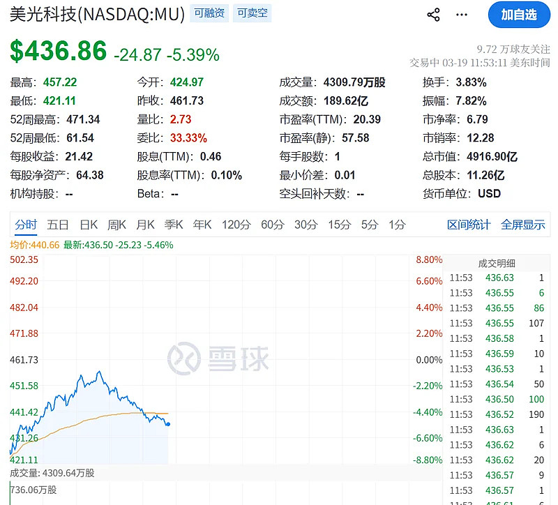
Task: Switch to the 季K chart tab
Action: coord(174,225)
